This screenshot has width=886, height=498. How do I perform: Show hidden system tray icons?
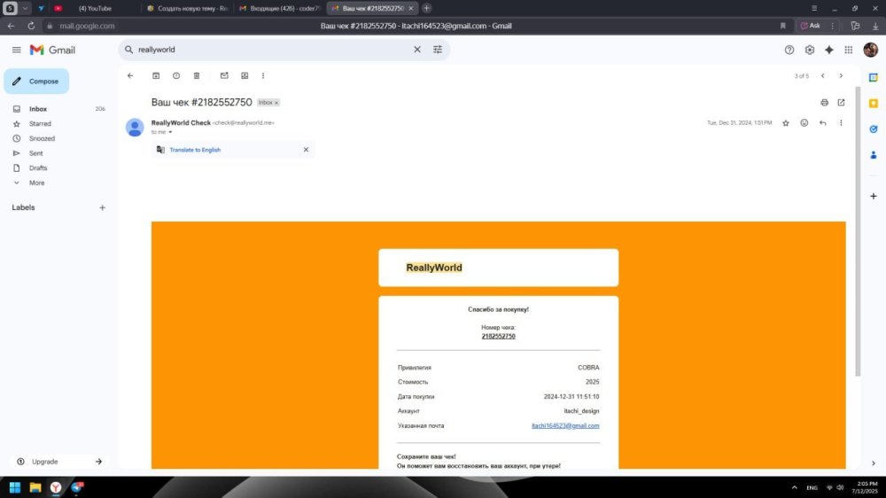795,487
